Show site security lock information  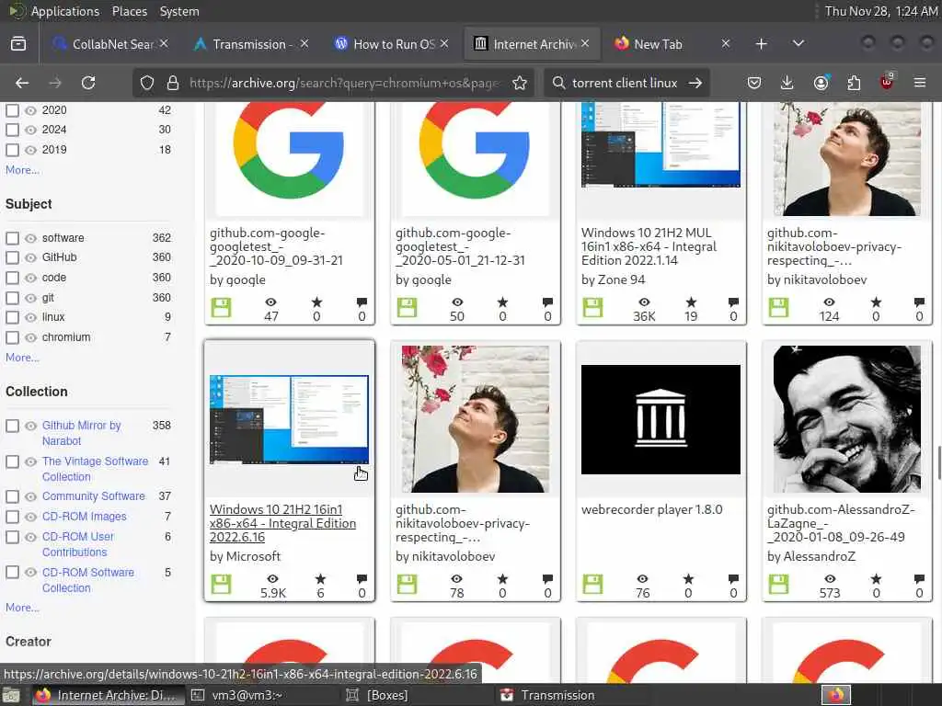point(173,83)
